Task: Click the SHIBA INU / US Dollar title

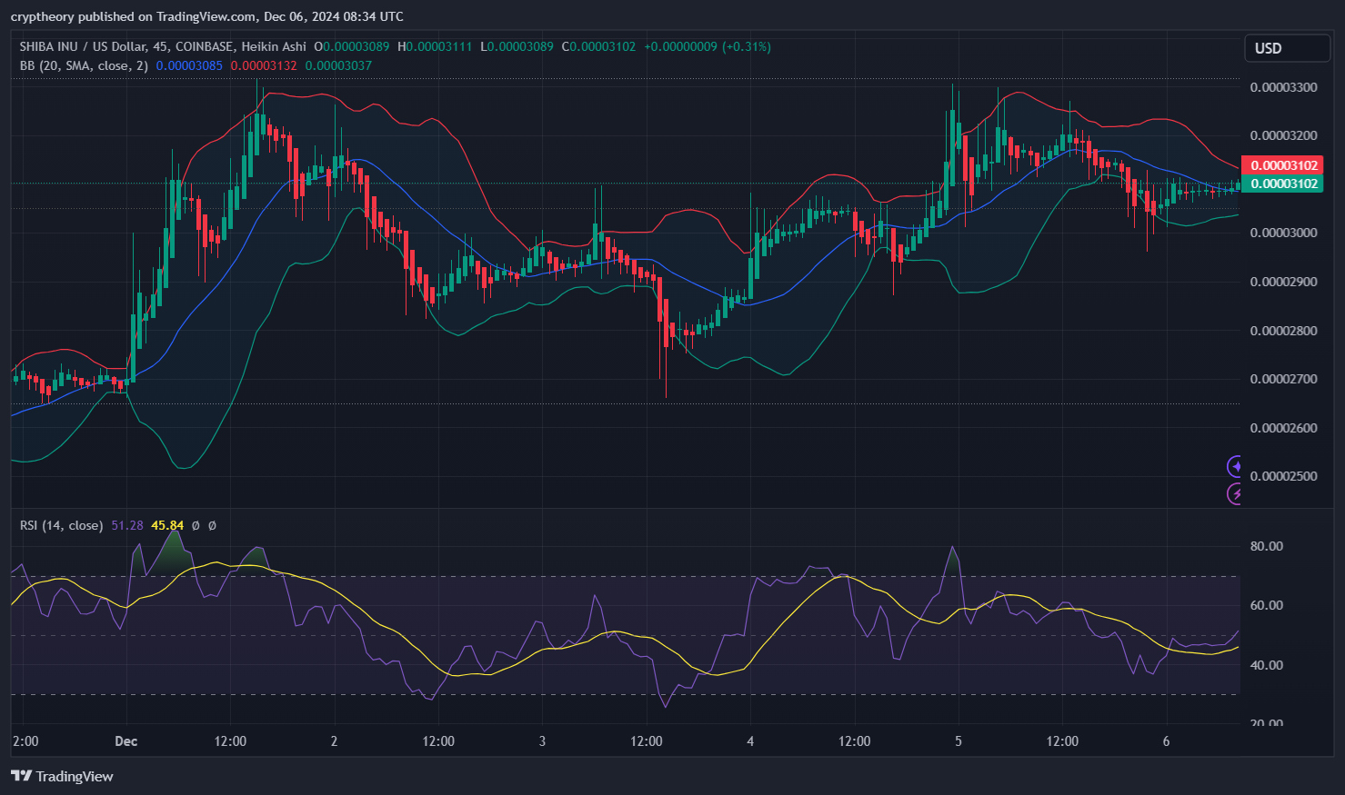Action: click(83, 46)
